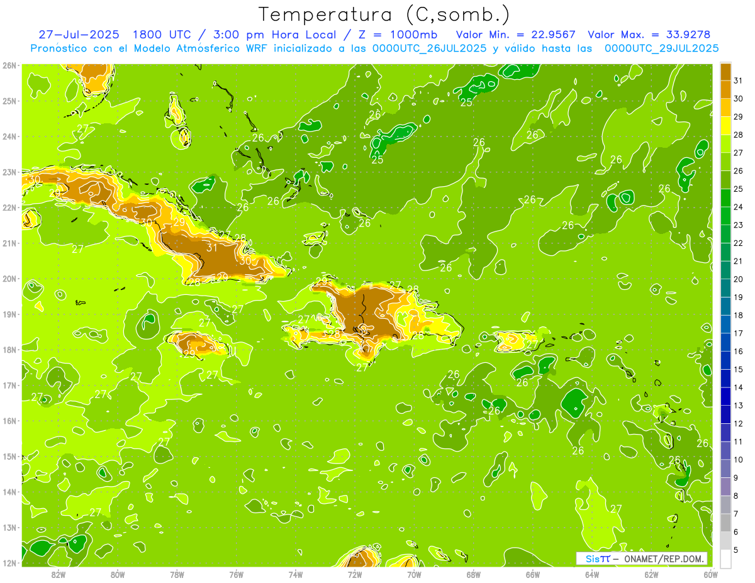Click the colorbar legend label "13"
This screenshot has height=583, width=755.
739,405
